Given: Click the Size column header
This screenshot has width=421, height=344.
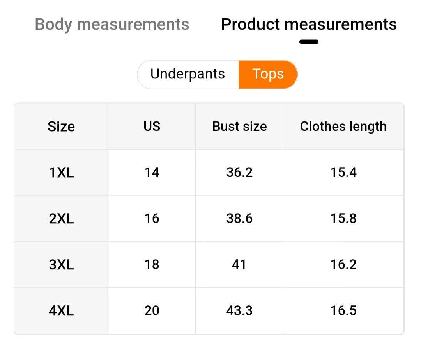Looking at the screenshot, I should 61,127.
